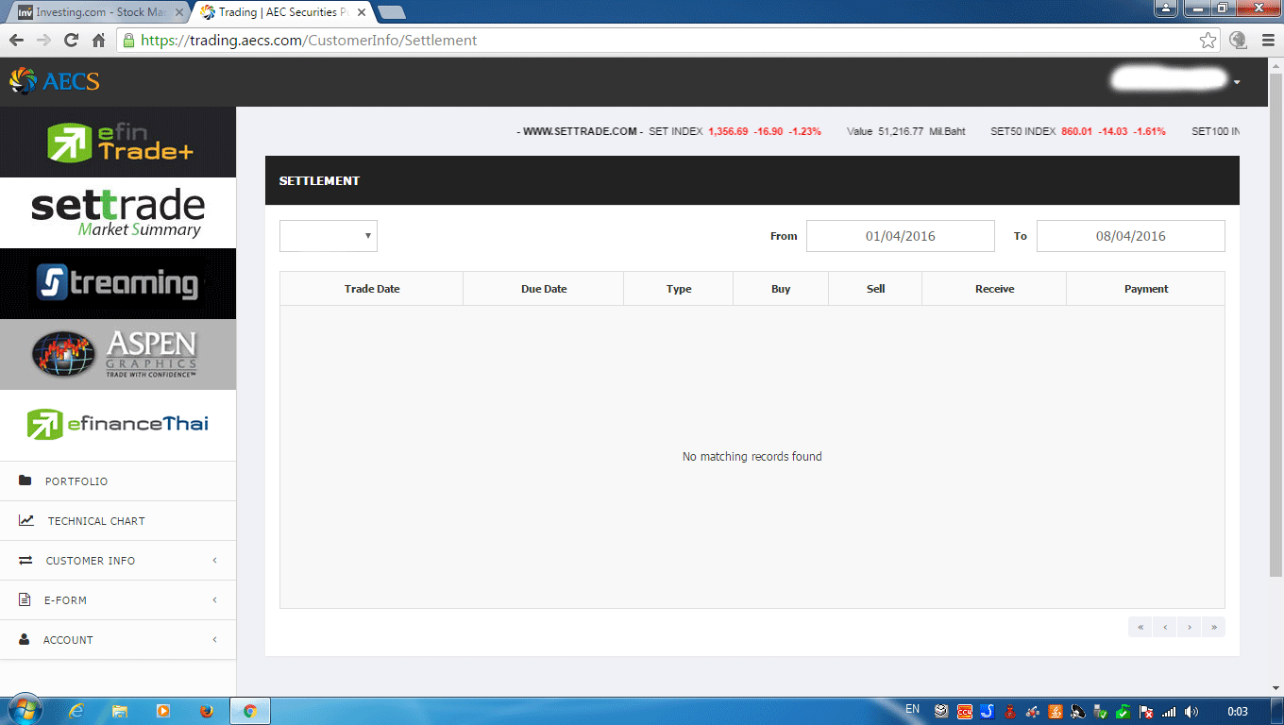
Task: Open the Technical Chart menu item
Action: point(118,521)
